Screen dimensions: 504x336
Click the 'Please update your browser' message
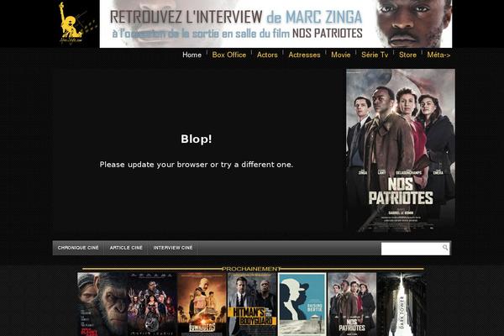coord(197,165)
